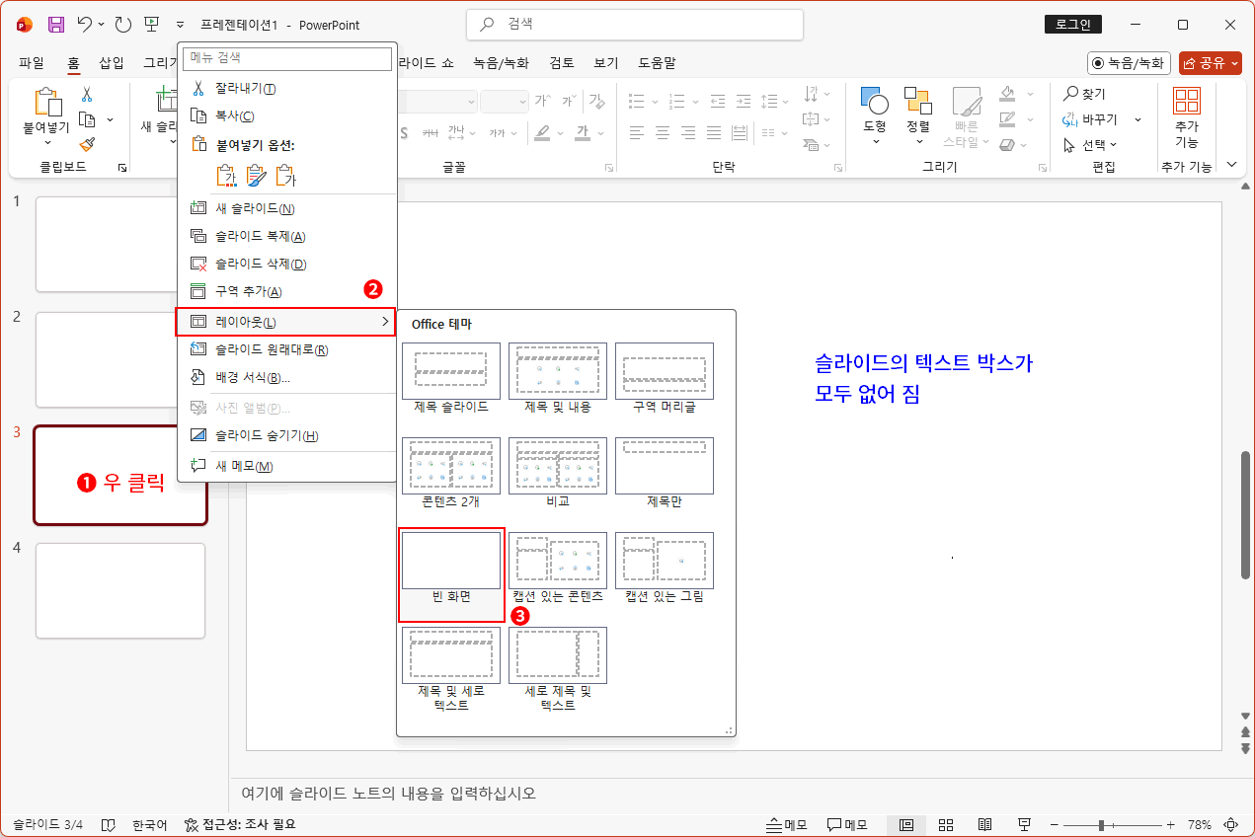The image size is (1255, 837).
Task: Open the 레이아웃(L) submenu entry
Action: click(x=246, y=320)
